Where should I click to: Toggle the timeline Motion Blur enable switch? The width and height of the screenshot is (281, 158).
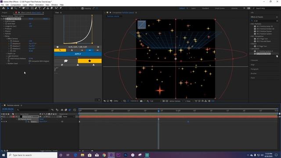pyautogui.click(x=70, y=110)
